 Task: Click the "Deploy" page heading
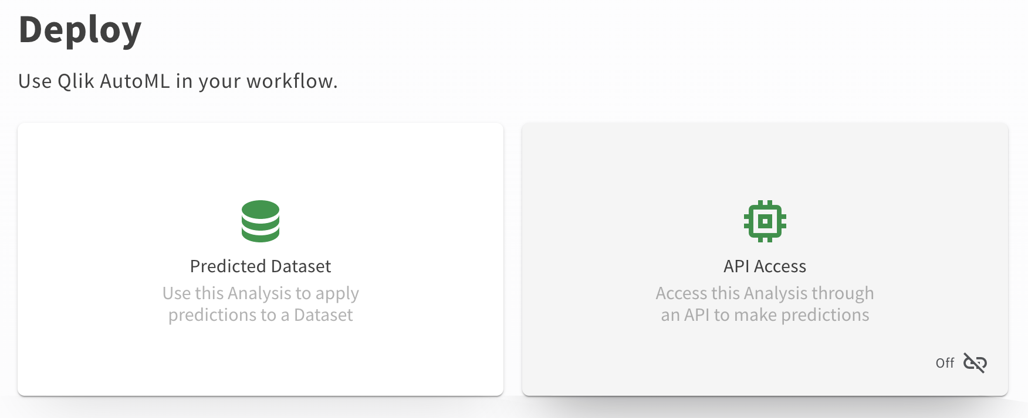(80, 30)
